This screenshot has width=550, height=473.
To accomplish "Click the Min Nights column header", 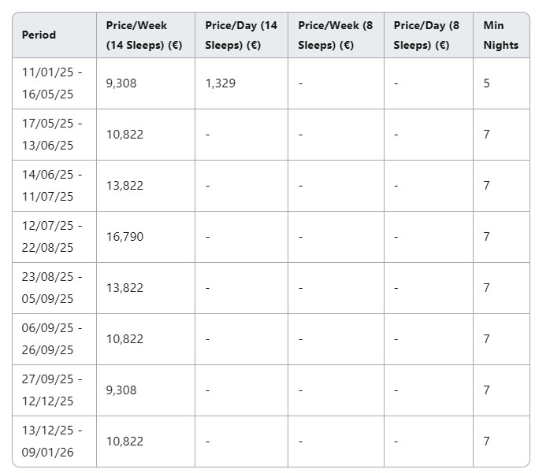I will pyautogui.click(x=501, y=35).
